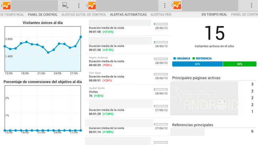This screenshot has height=145, width=258.
Task: Tap the 1.400 axis label on the Visitantes chart
Action: [x=9, y=56]
